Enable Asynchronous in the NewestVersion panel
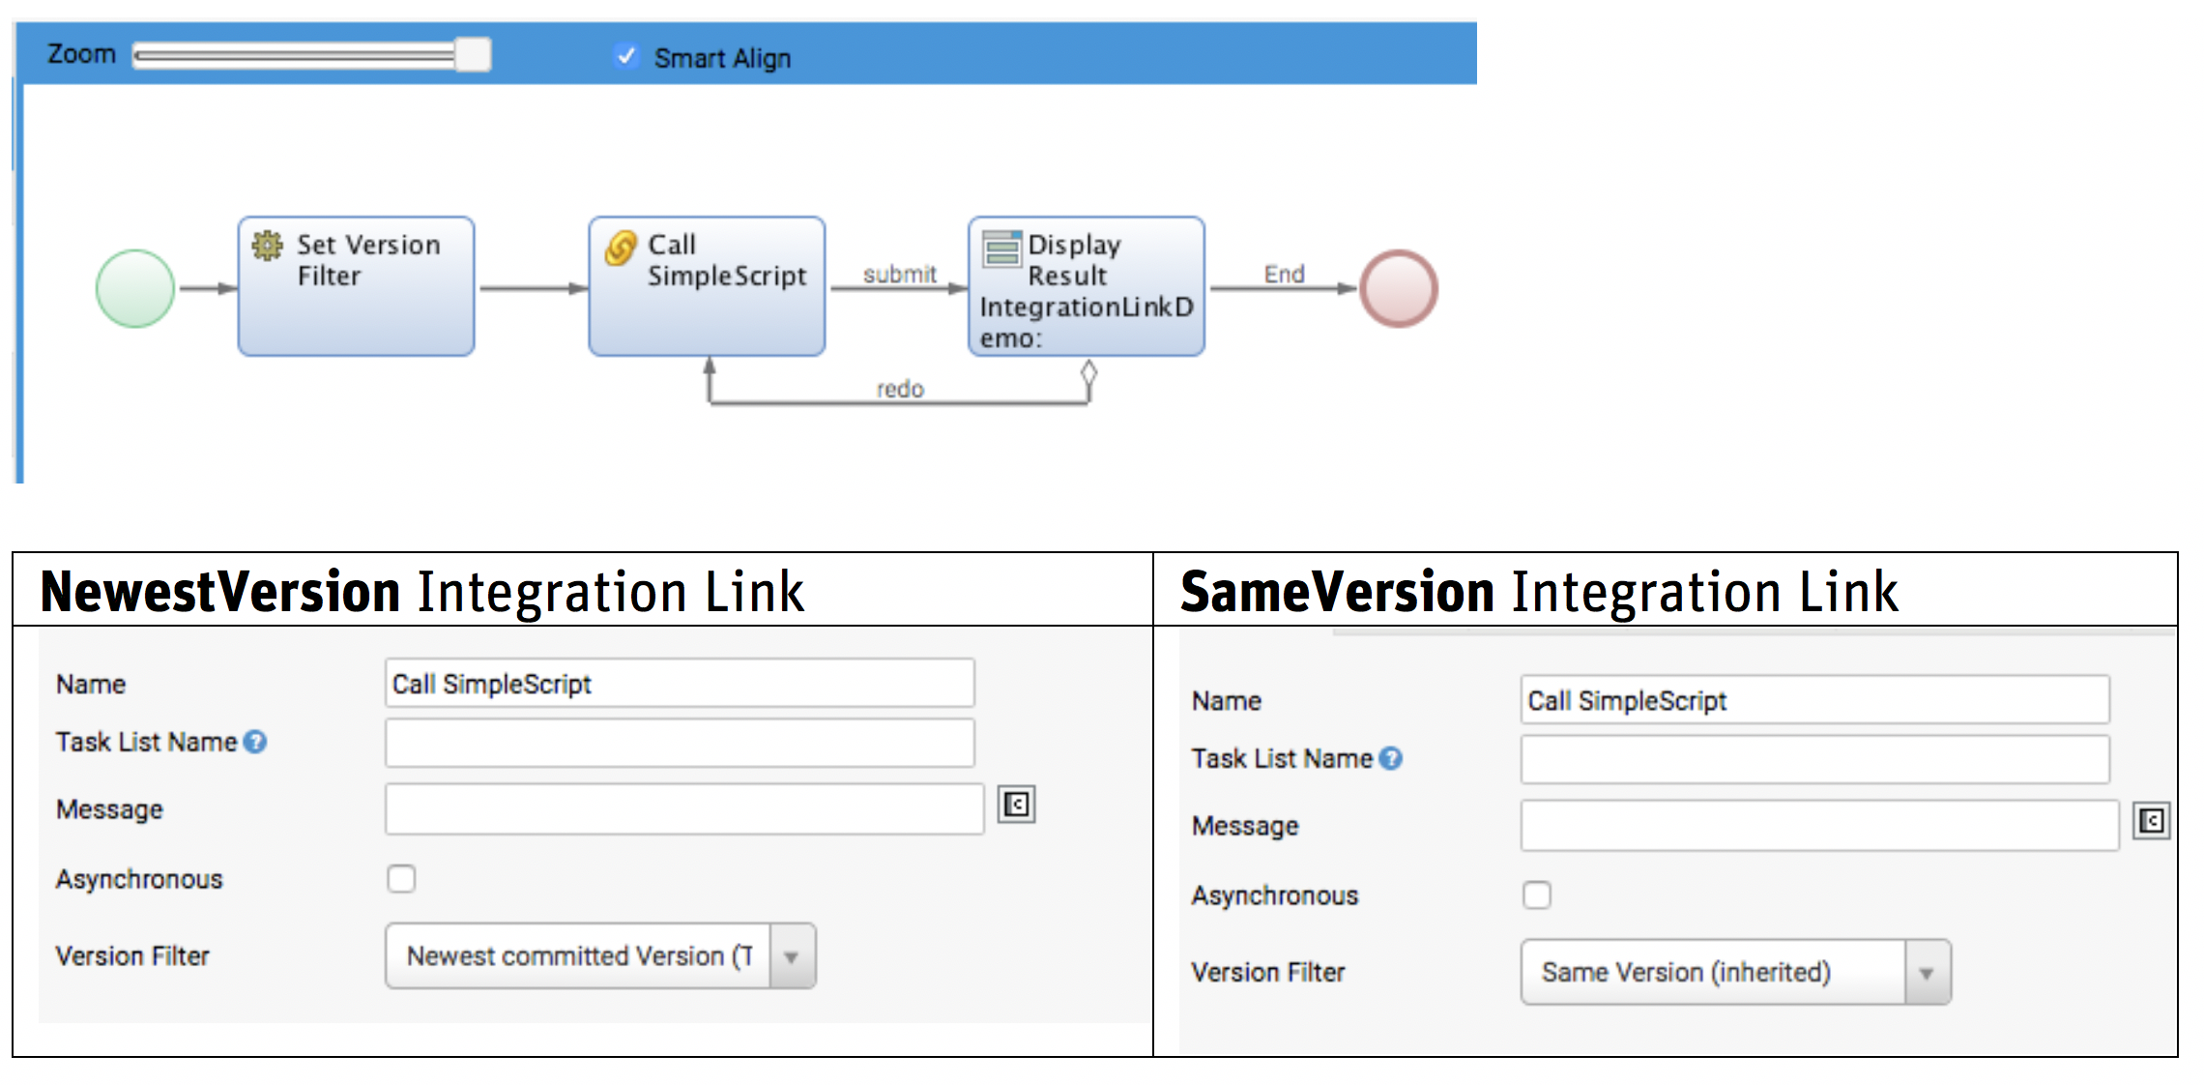 pyautogui.click(x=401, y=878)
